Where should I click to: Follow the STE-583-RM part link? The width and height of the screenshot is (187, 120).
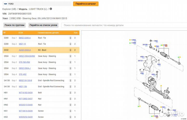click(x=24, y=62)
